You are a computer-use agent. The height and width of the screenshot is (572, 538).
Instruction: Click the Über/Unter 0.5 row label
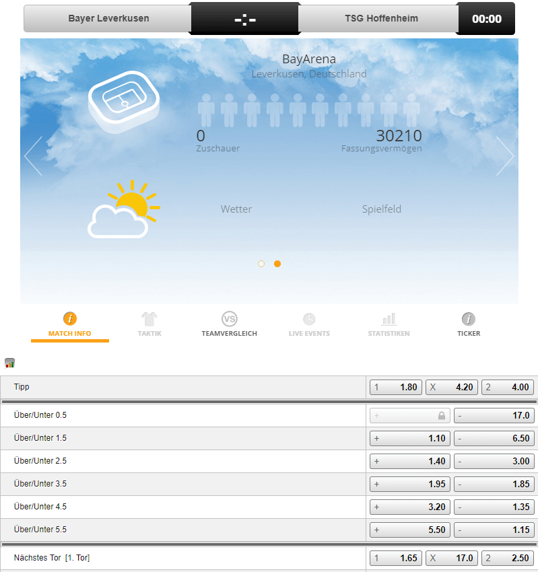point(40,415)
